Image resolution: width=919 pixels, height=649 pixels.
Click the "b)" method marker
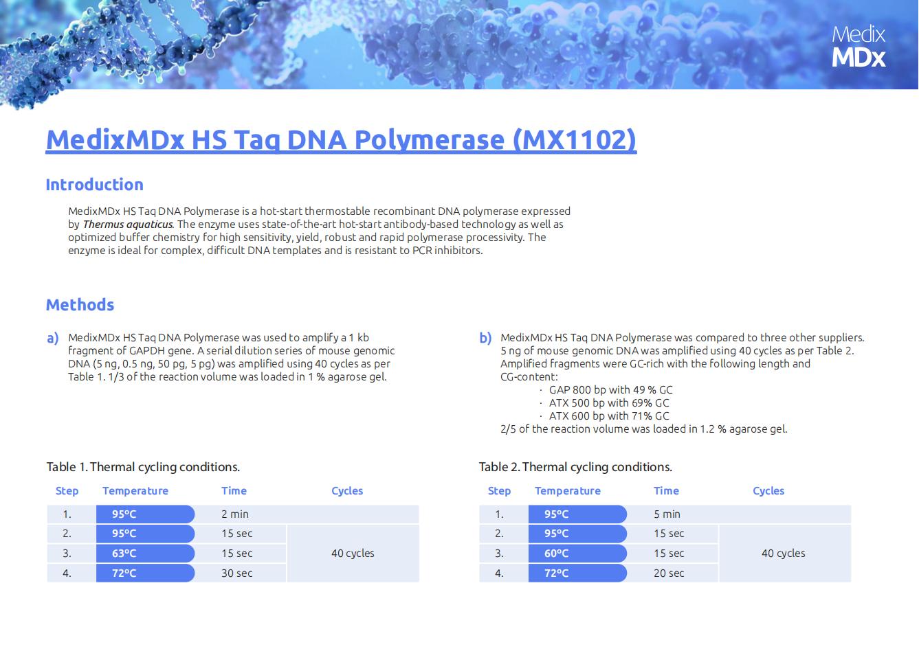[x=485, y=338]
